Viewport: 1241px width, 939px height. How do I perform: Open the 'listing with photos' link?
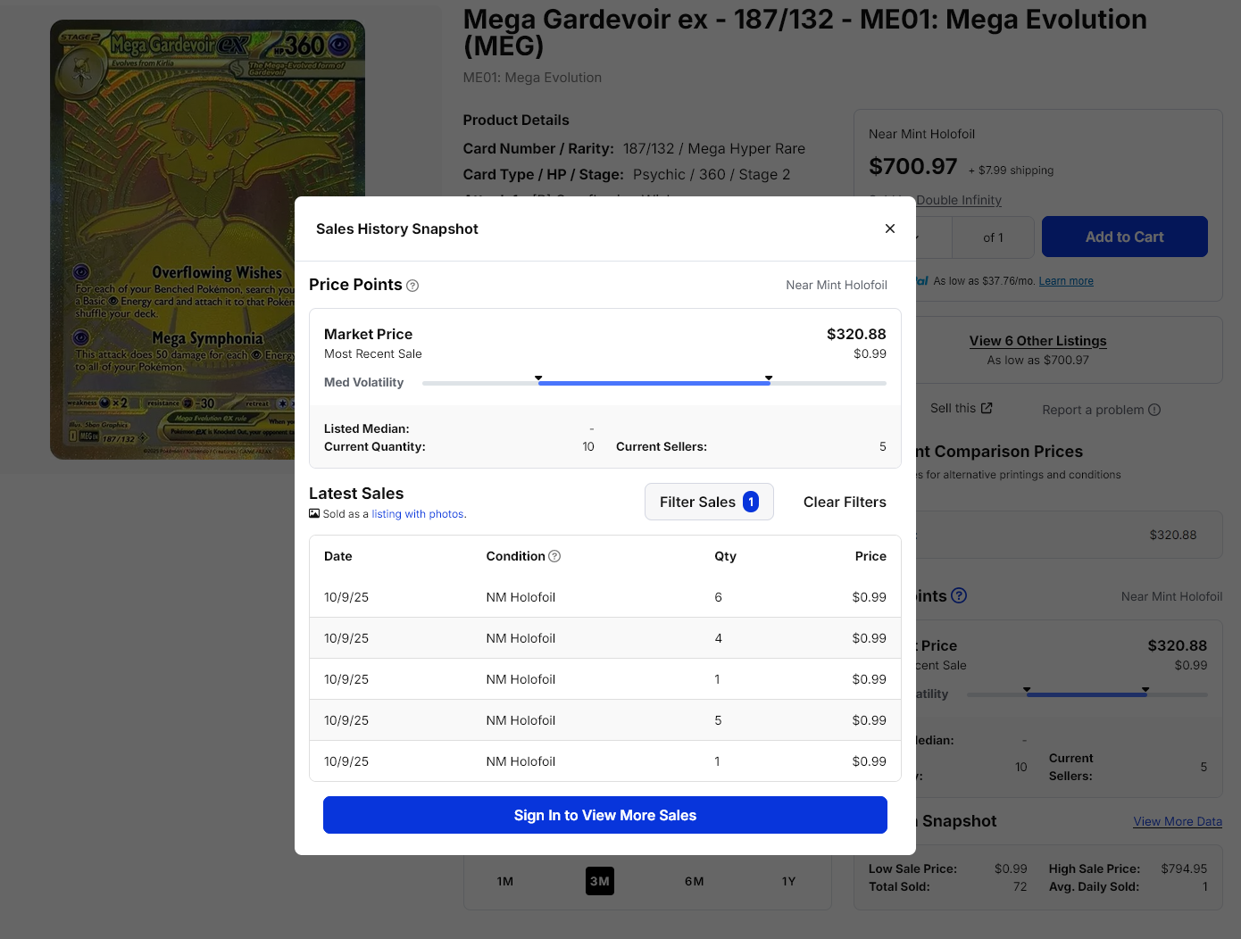coord(418,514)
